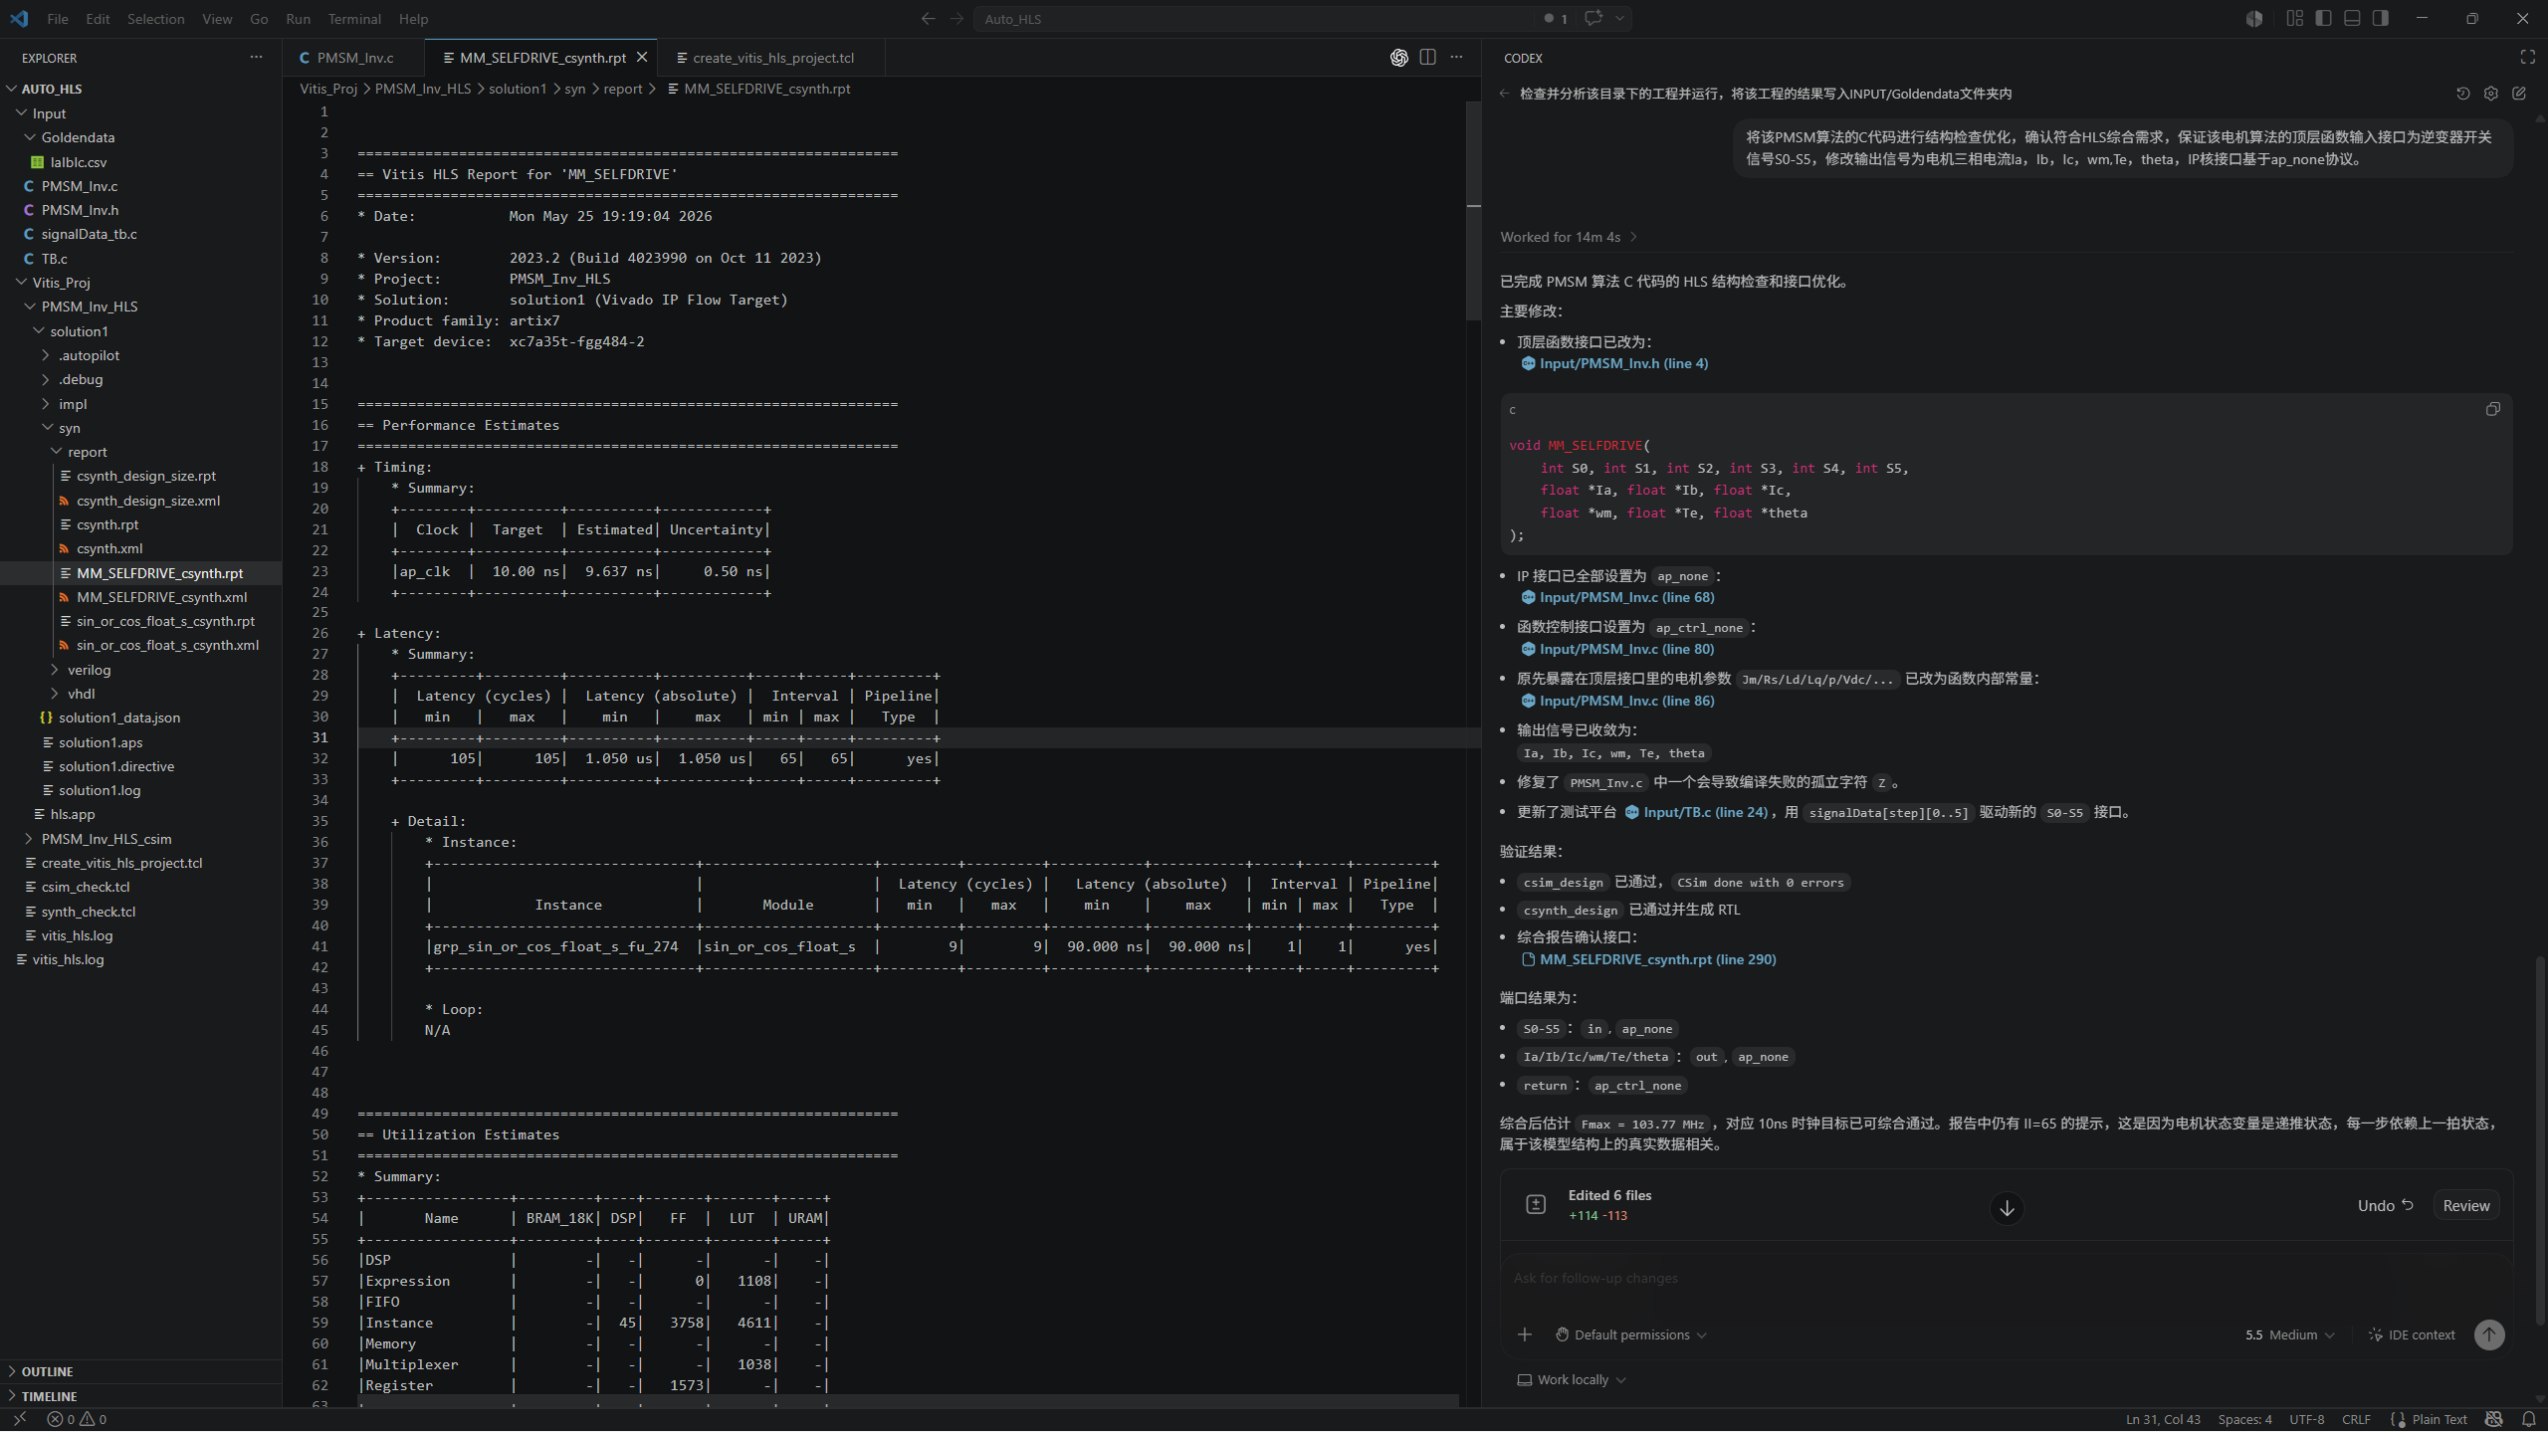Open the edited files diff icon
The height and width of the screenshot is (1432, 2548).
1536,1205
